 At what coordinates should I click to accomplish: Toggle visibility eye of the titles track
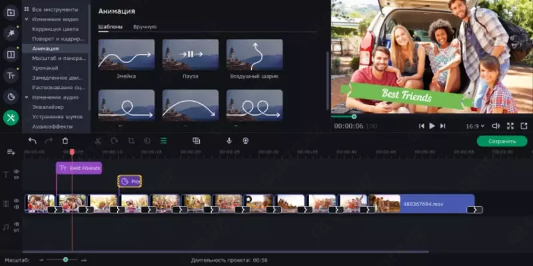(x=17, y=172)
